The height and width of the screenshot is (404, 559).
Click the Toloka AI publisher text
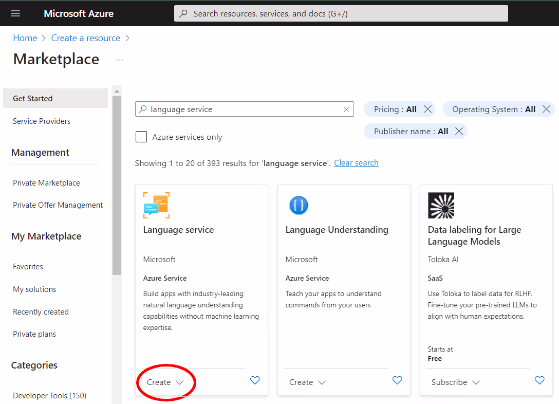click(x=443, y=260)
